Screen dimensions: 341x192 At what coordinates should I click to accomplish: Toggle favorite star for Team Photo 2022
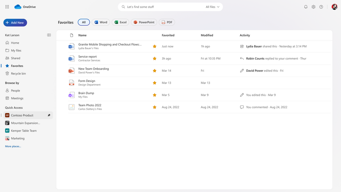coord(155,107)
